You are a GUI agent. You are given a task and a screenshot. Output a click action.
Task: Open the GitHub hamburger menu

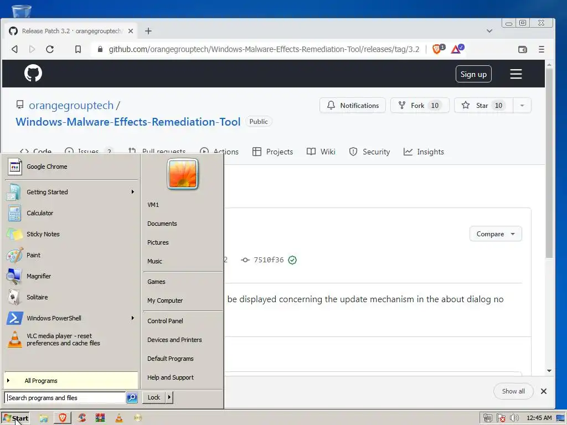[516, 74]
